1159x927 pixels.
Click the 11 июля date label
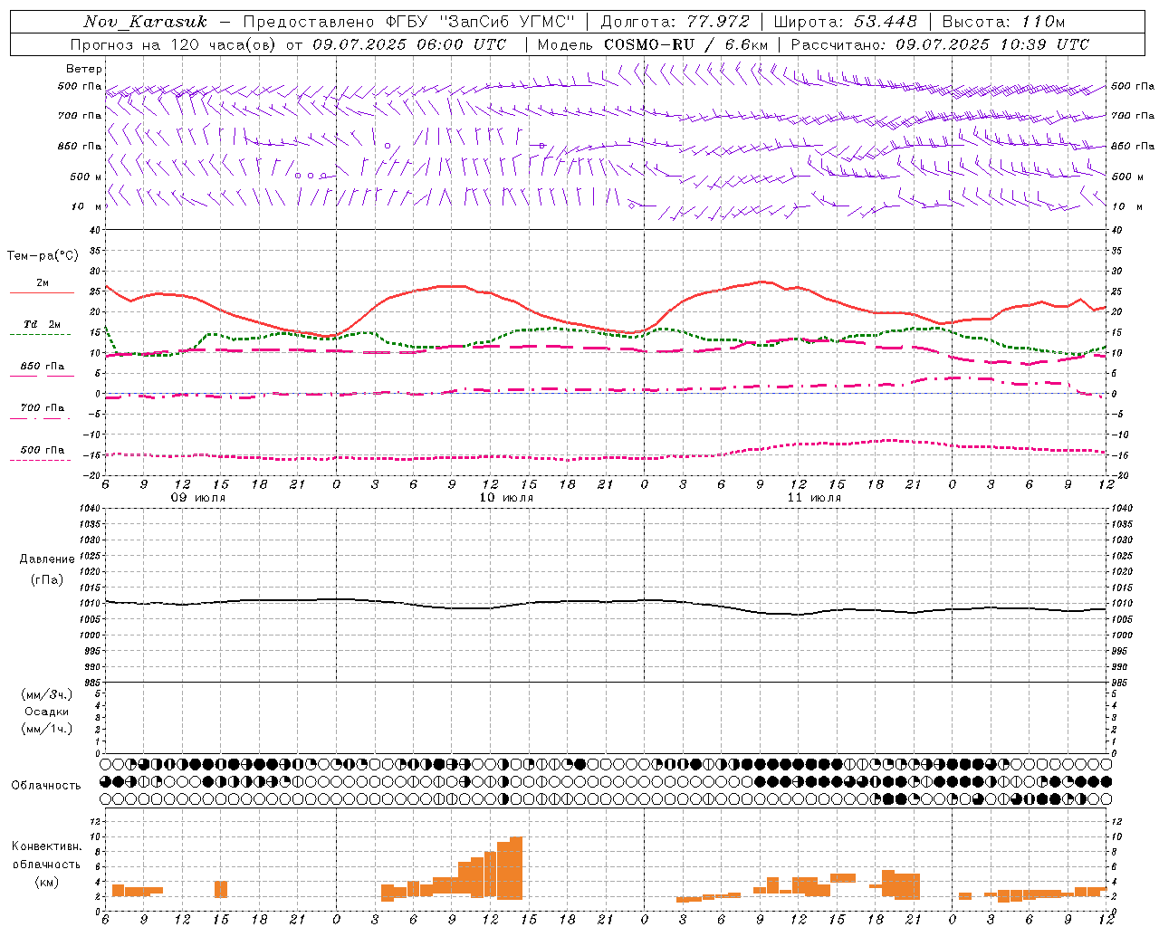[x=814, y=498]
